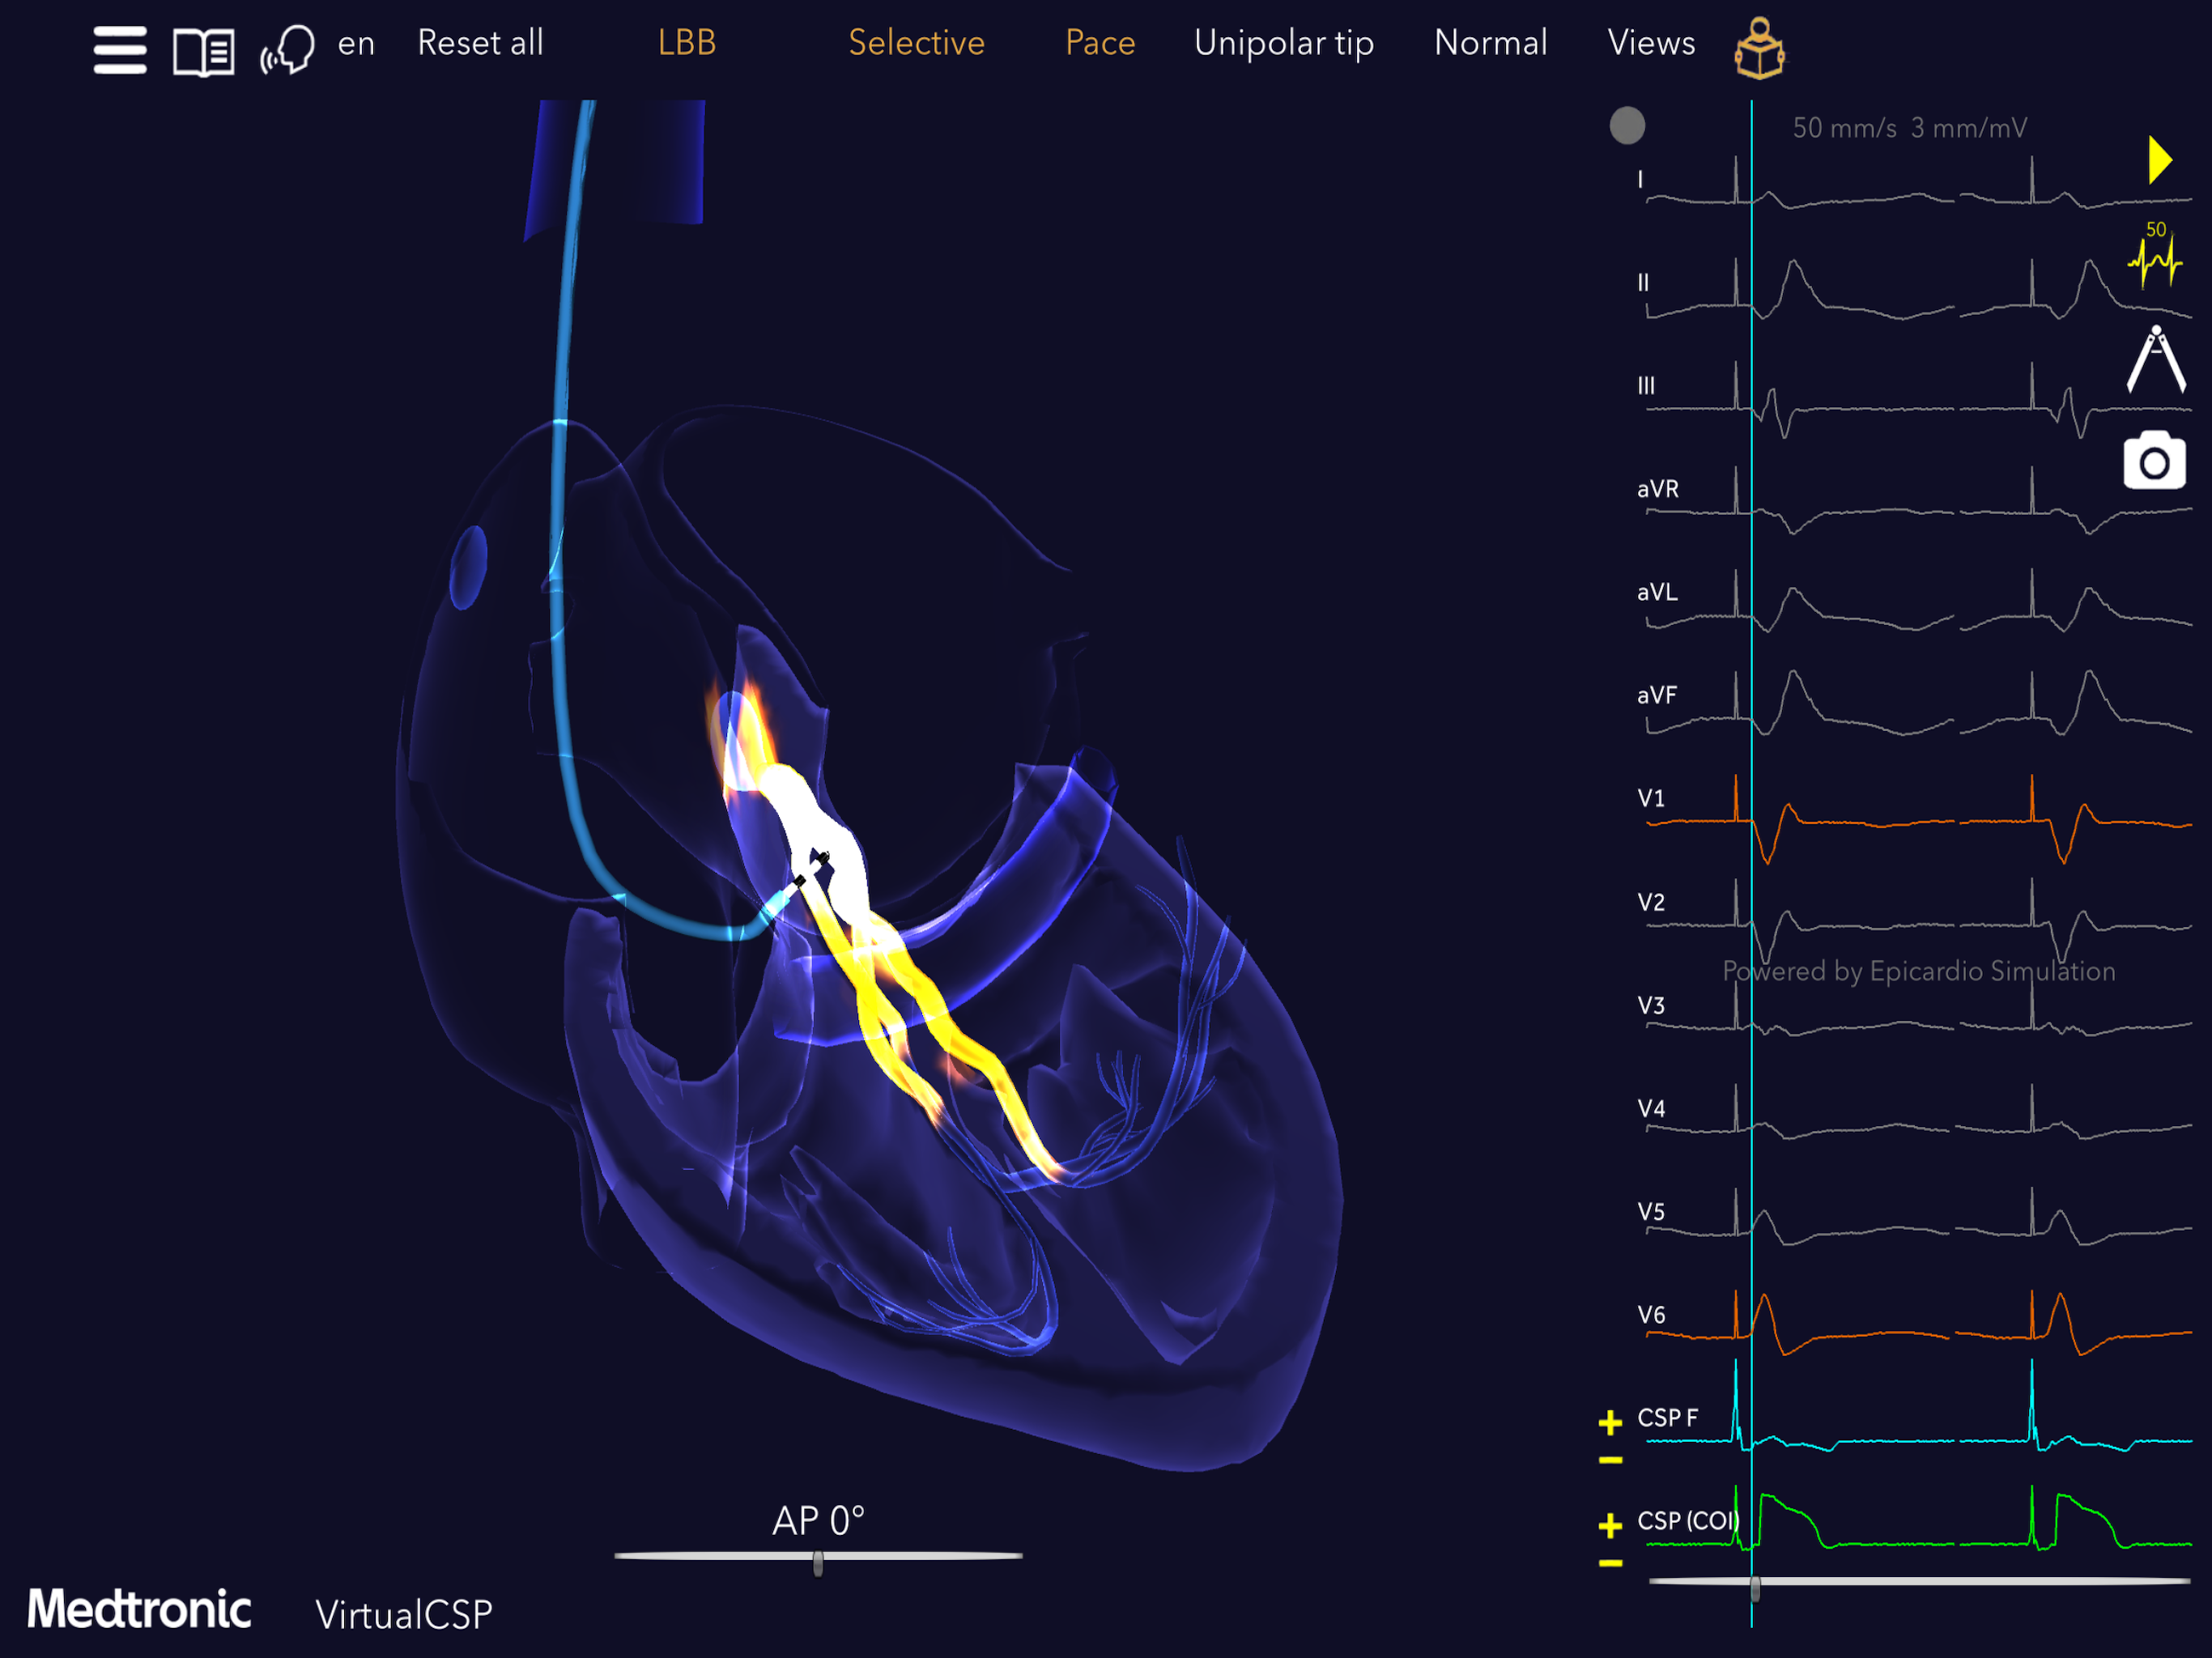
Task: Increase CSP (COI) gain with plus
Action: [1610, 1525]
